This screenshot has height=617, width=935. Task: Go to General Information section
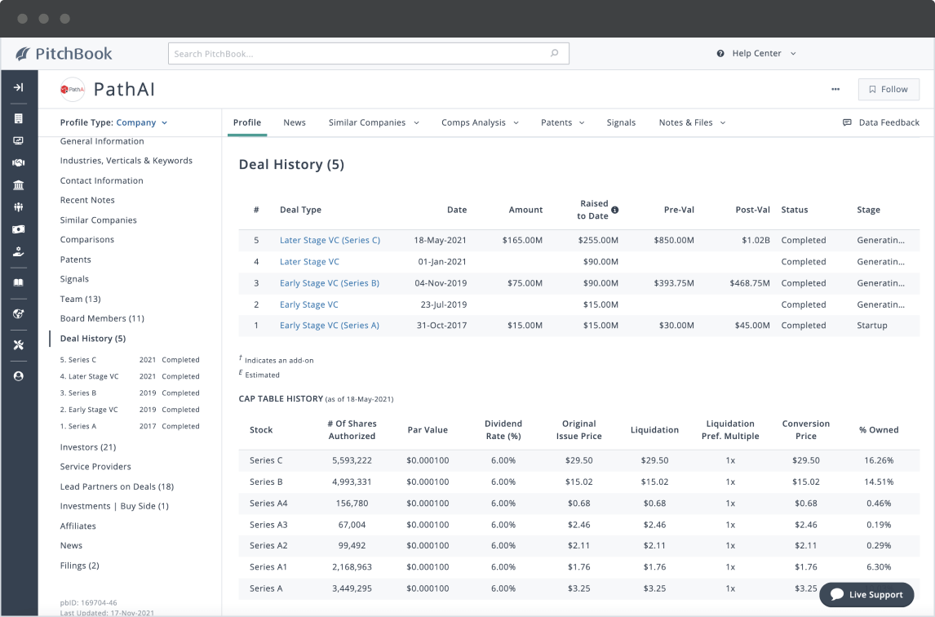(102, 141)
